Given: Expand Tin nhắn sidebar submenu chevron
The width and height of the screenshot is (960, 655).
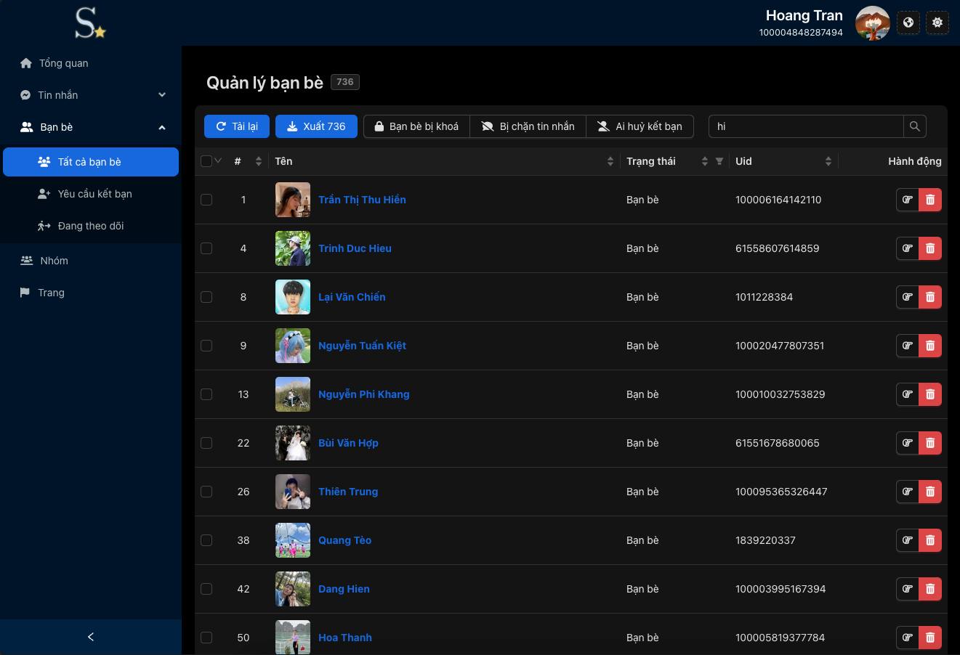Looking at the screenshot, I should [162, 95].
